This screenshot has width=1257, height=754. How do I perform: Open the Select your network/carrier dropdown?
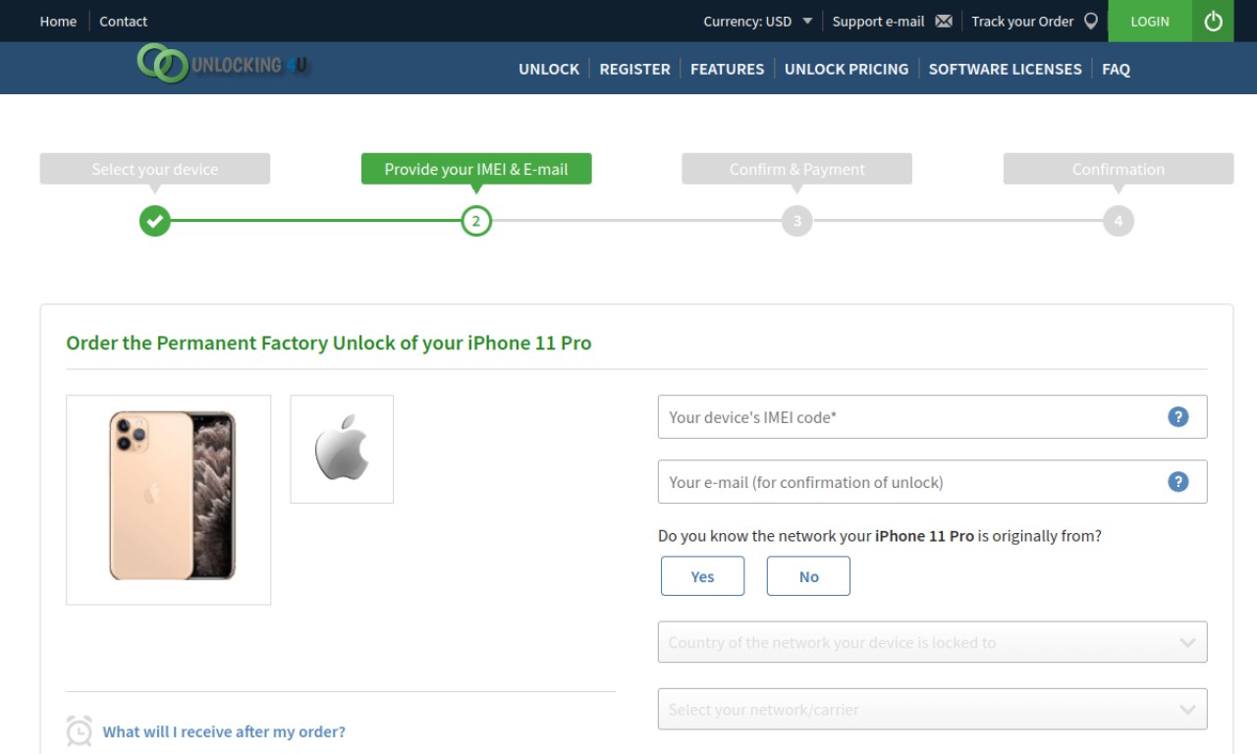click(x=932, y=709)
